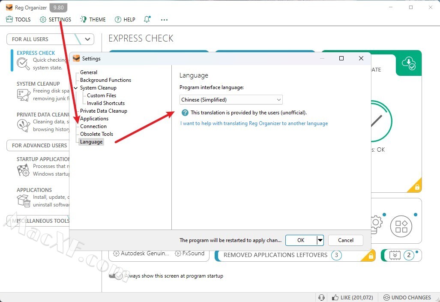The height and width of the screenshot is (302, 440).
Task: Open the Tools menu
Action: click(18, 19)
